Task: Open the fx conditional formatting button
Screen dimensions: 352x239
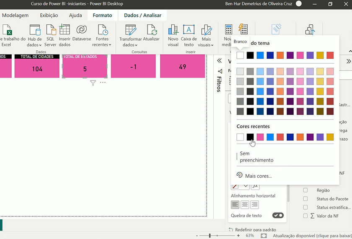Action: coord(255,186)
